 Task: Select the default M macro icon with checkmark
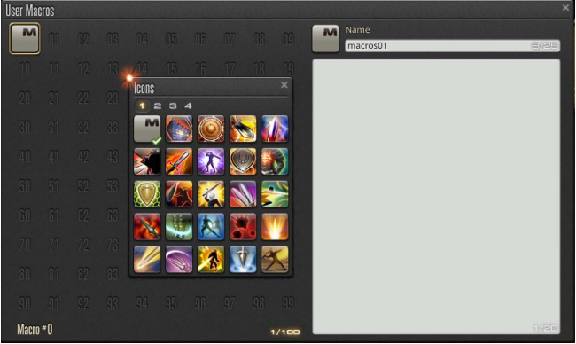click(147, 129)
